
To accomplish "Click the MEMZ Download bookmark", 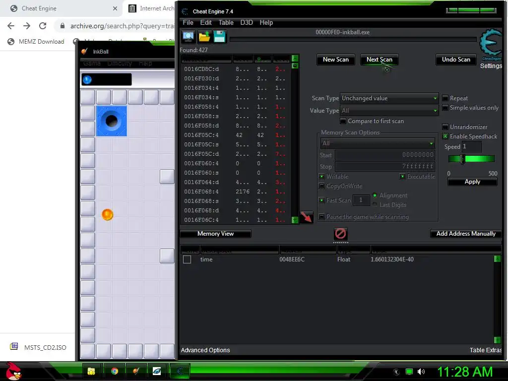I will pos(36,42).
